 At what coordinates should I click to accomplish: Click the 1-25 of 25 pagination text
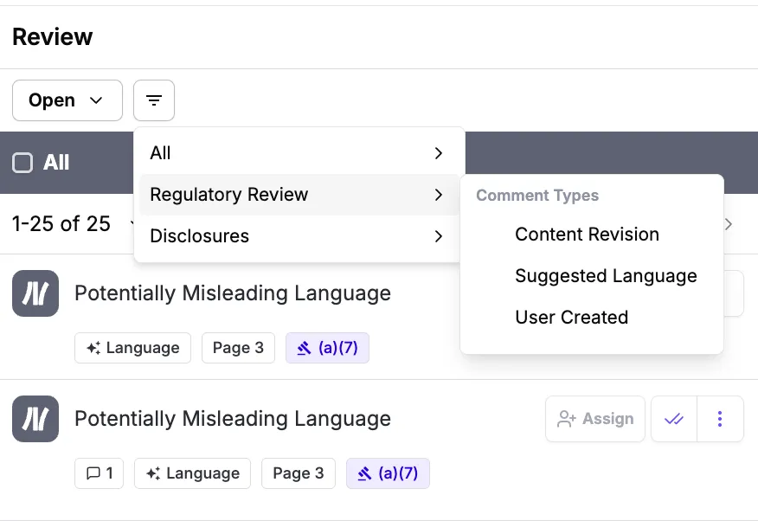(61, 224)
